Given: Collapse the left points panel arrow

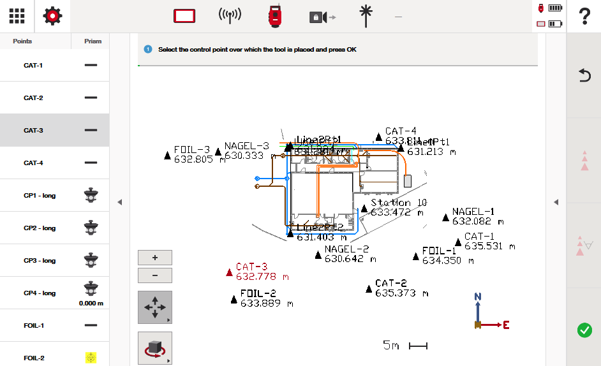Looking at the screenshot, I should [119, 202].
